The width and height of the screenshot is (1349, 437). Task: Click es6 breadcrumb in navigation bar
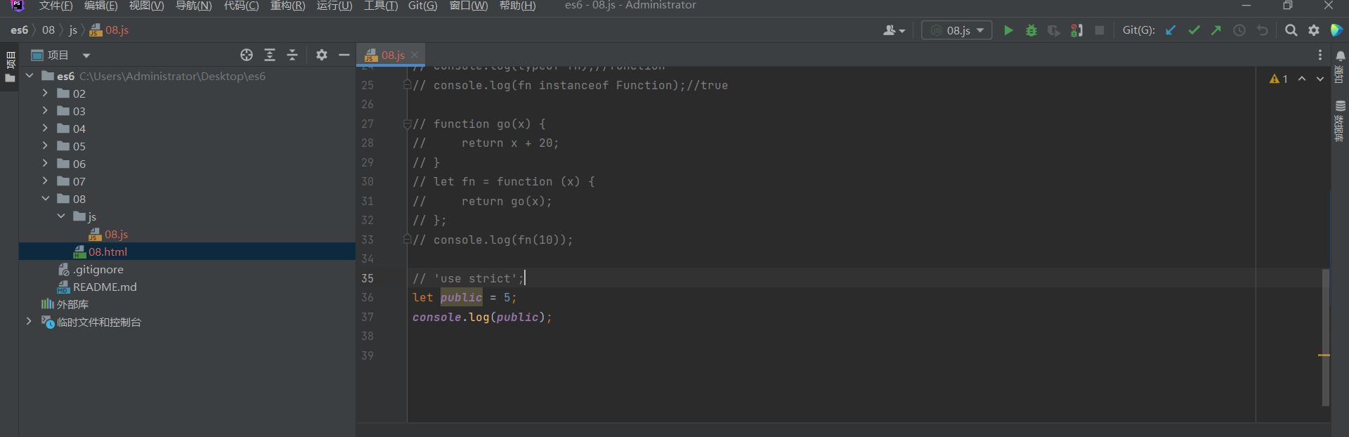click(x=19, y=30)
